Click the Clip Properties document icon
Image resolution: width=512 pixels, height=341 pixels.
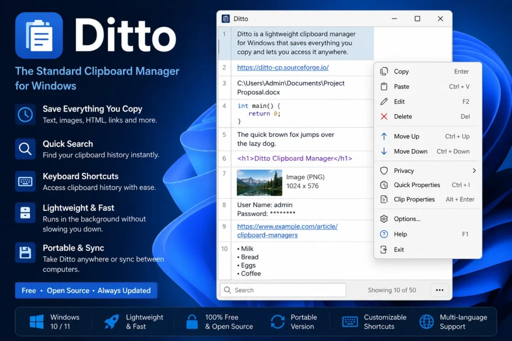pyautogui.click(x=384, y=199)
